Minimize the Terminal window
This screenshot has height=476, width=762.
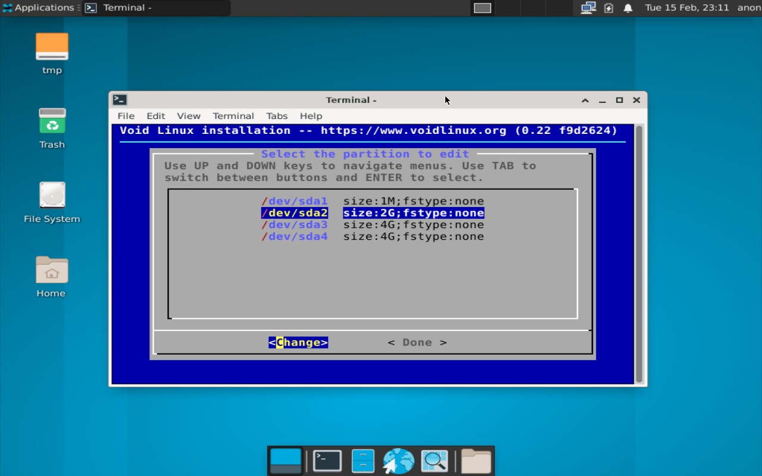602,100
